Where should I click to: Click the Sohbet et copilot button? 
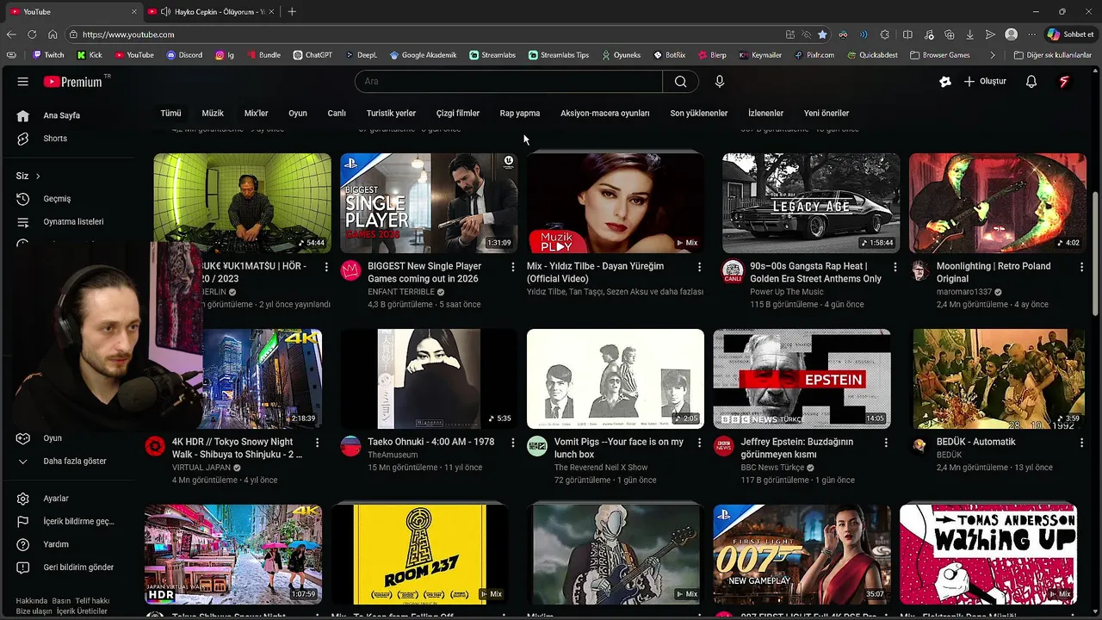[x=1070, y=34]
